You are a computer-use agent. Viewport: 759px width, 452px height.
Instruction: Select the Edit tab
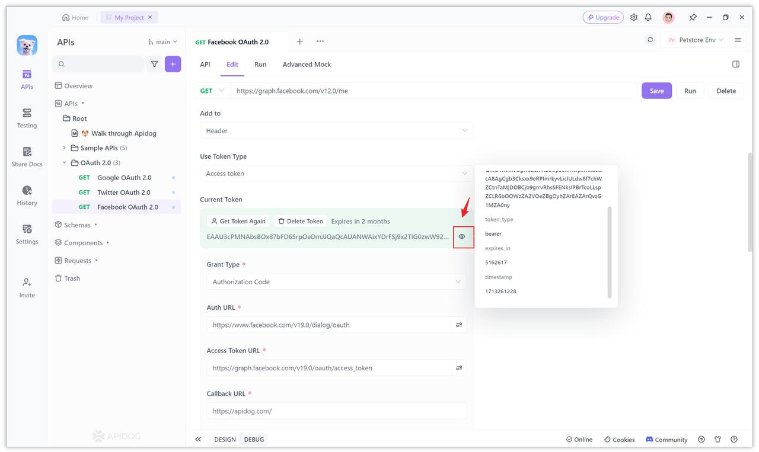pos(232,64)
